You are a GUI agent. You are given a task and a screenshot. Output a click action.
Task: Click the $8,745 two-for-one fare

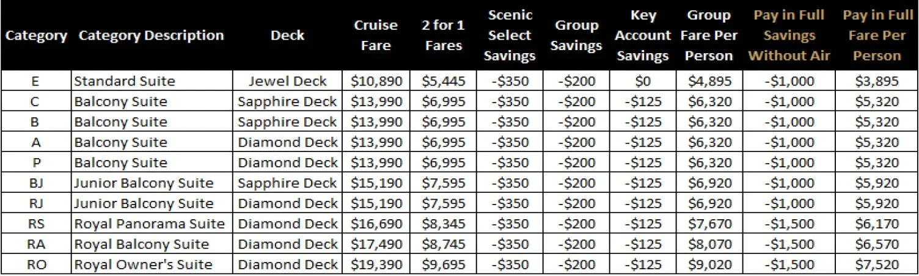442,244
